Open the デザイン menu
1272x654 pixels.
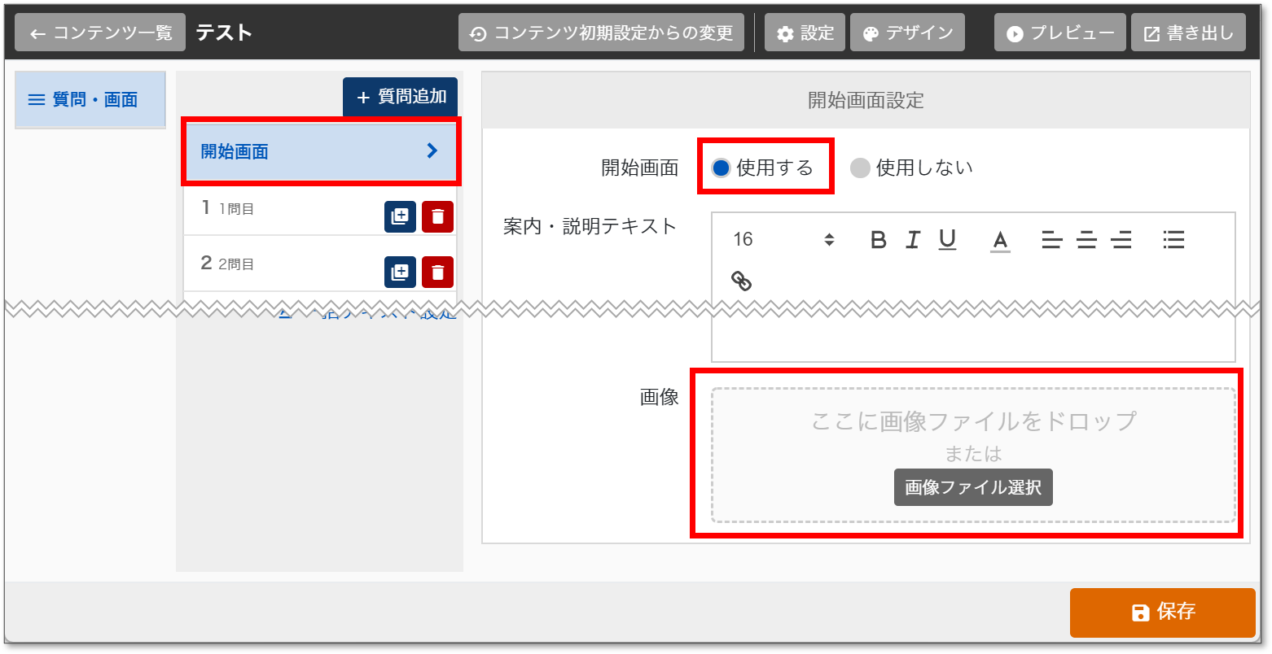pyautogui.click(x=907, y=33)
